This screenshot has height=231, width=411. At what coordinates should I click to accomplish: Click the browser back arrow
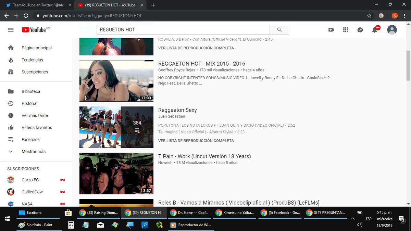[x=7, y=16]
